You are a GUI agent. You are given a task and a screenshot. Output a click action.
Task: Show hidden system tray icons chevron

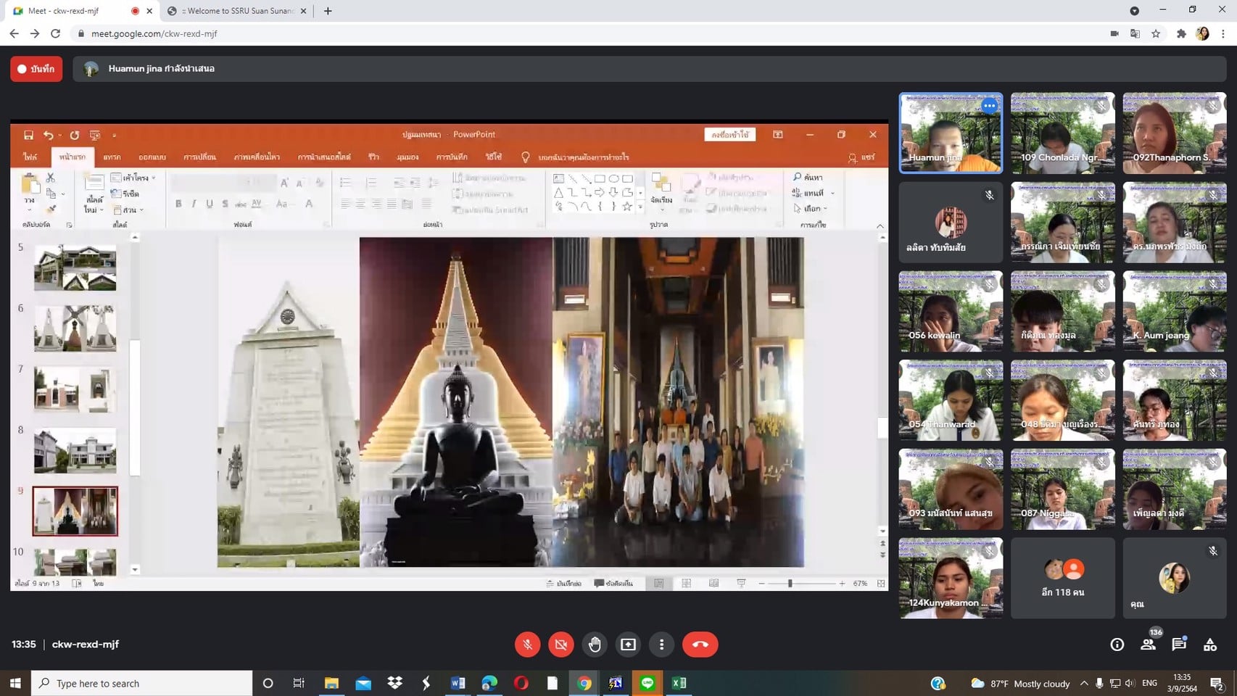[x=1084, y=683]
